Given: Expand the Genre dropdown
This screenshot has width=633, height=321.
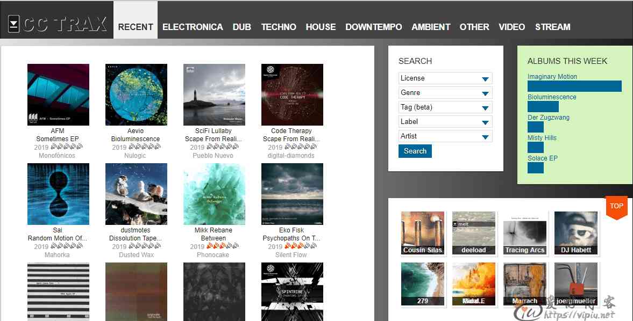Looking at the screenshot, I should 445,93.
